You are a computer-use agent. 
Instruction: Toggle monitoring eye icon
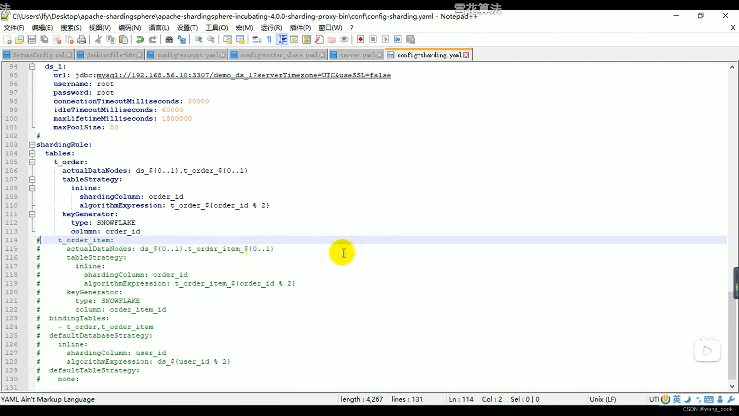344,39
